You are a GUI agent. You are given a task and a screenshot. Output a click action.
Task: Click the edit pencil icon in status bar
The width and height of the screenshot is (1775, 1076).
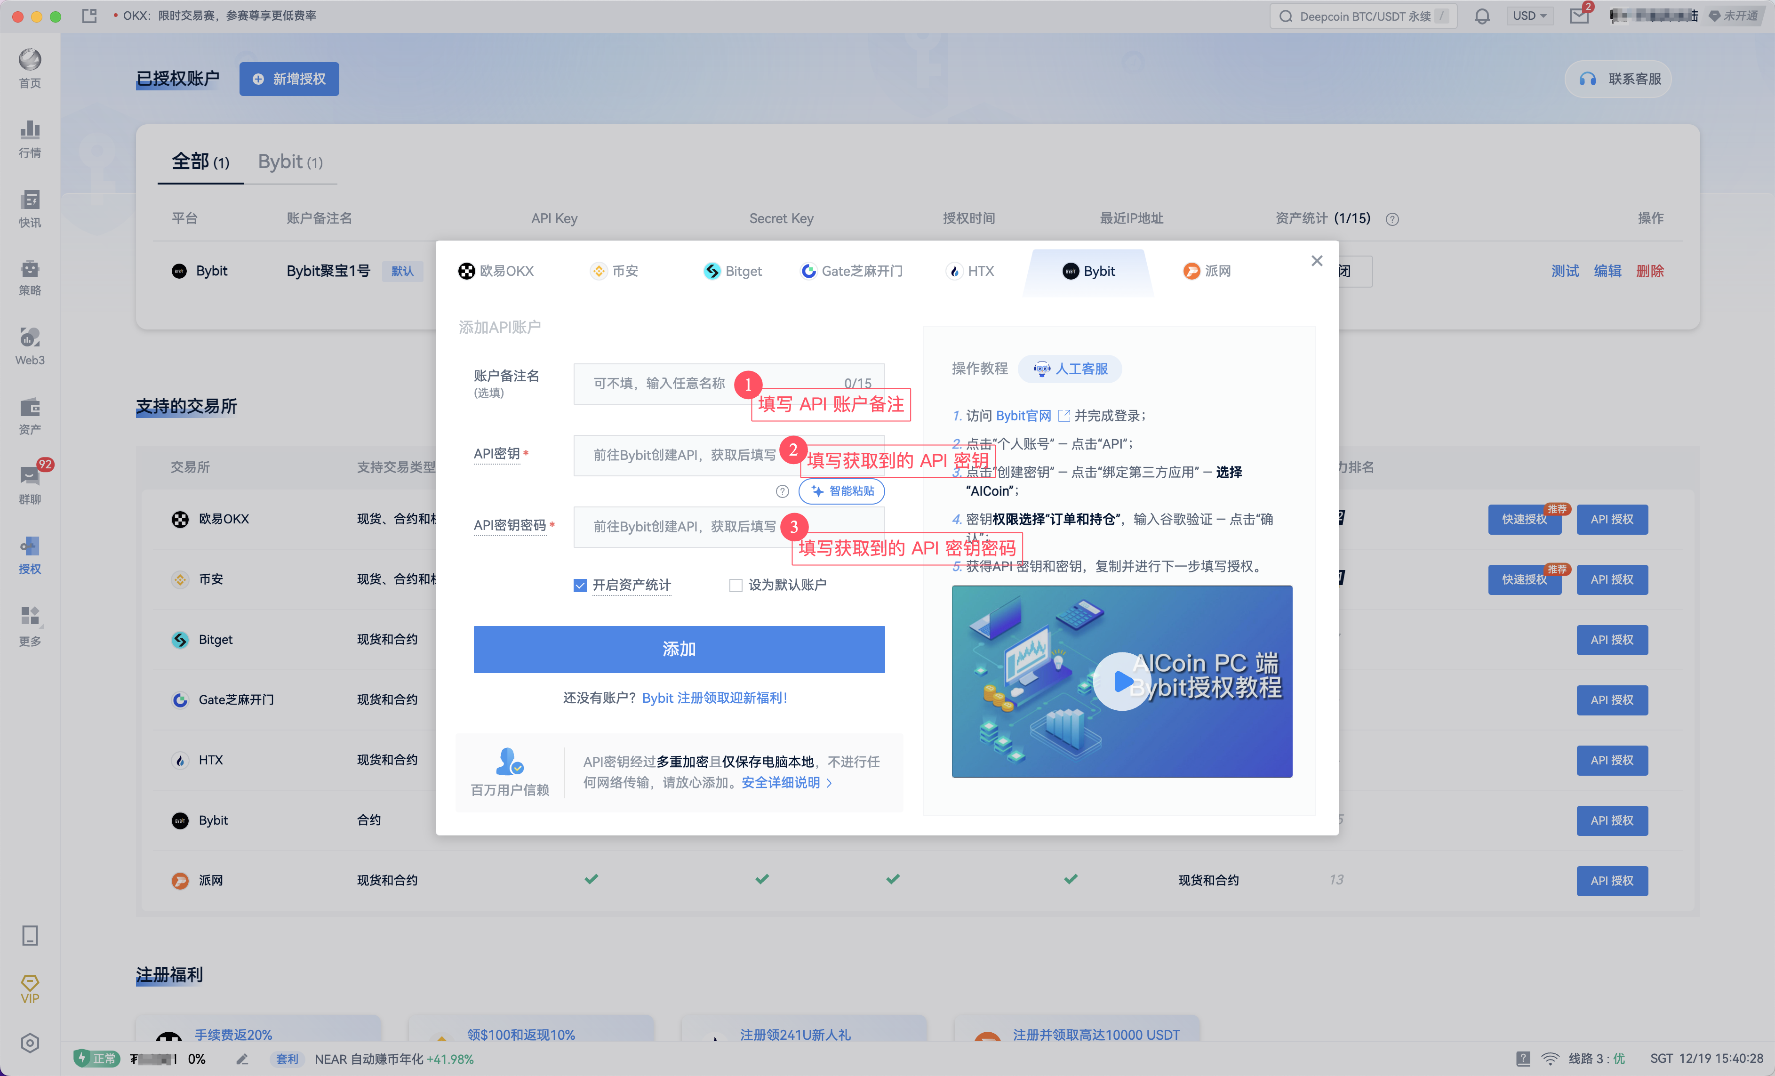point(242,1059)
